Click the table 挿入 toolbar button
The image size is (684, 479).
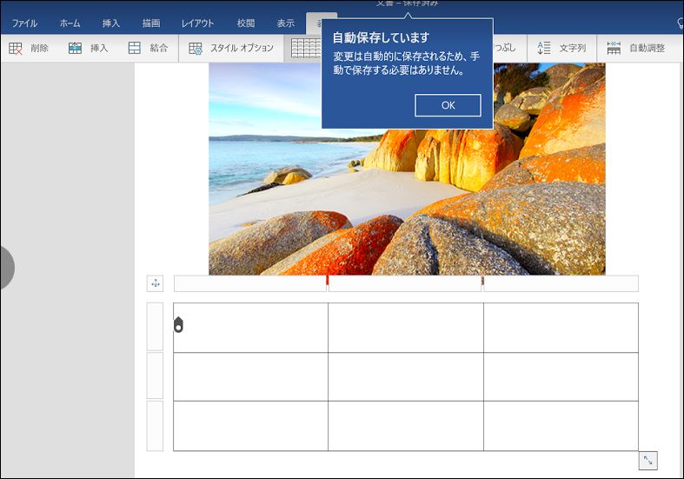88,48
